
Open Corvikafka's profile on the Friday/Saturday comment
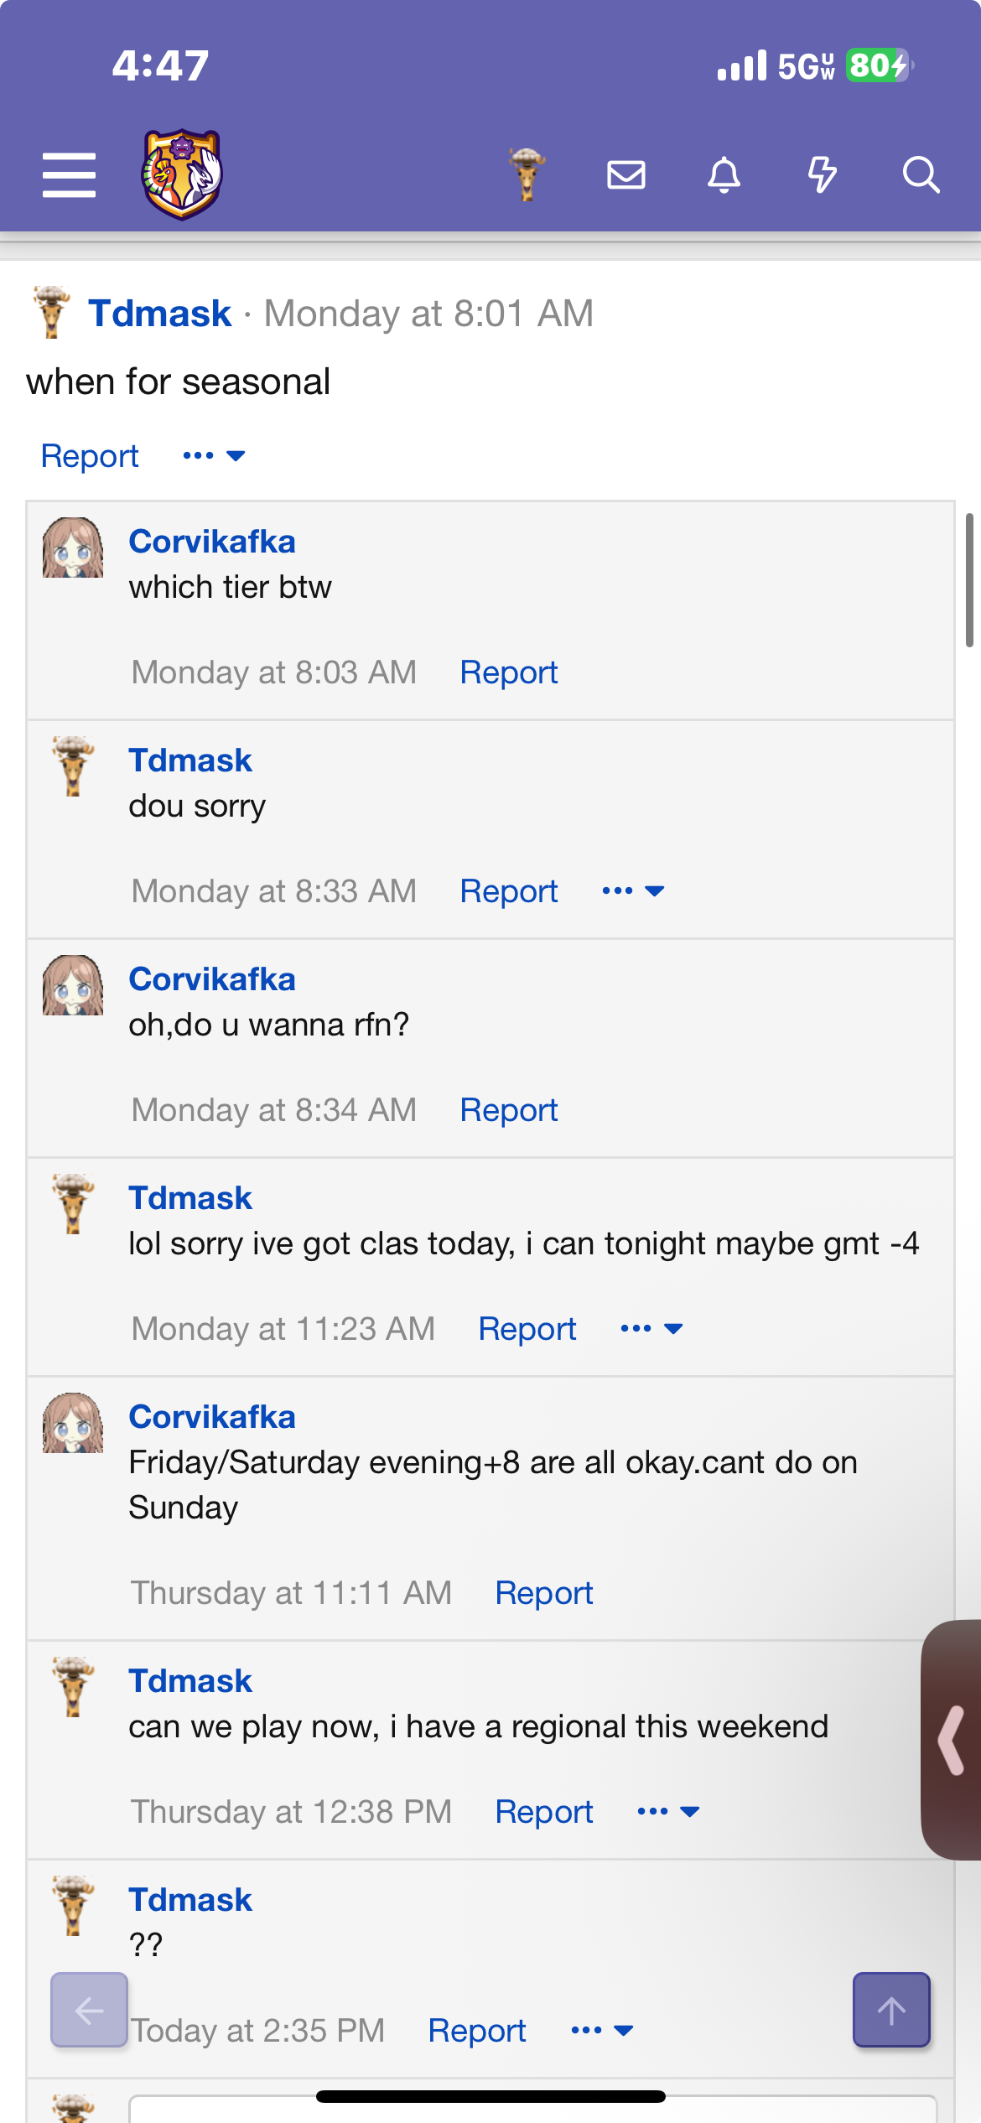pos(212,1417)
